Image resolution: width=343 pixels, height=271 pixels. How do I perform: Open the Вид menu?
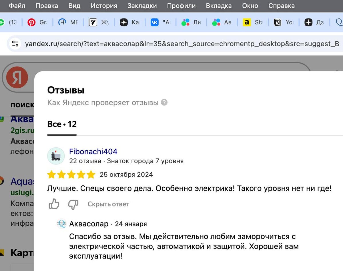[x=74, y=6]
